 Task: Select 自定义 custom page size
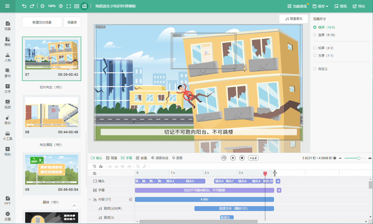321,69
